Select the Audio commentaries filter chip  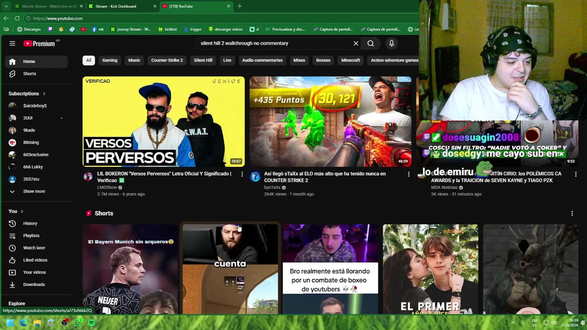(262, 60)
